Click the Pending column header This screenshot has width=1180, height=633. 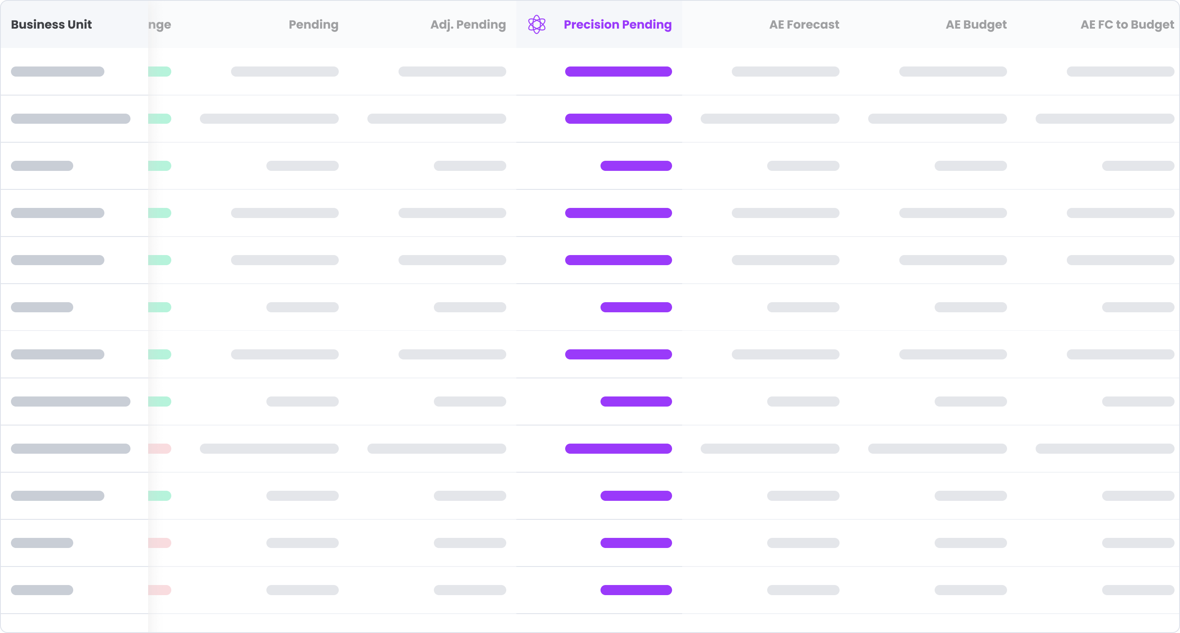[314, 25]
